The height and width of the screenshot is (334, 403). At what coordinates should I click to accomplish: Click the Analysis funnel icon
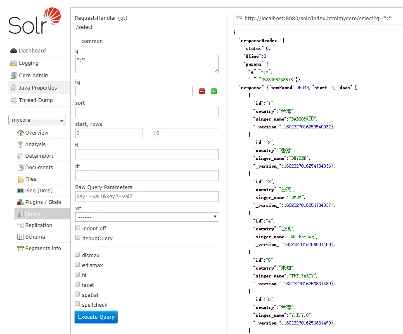tap(20, 144)
